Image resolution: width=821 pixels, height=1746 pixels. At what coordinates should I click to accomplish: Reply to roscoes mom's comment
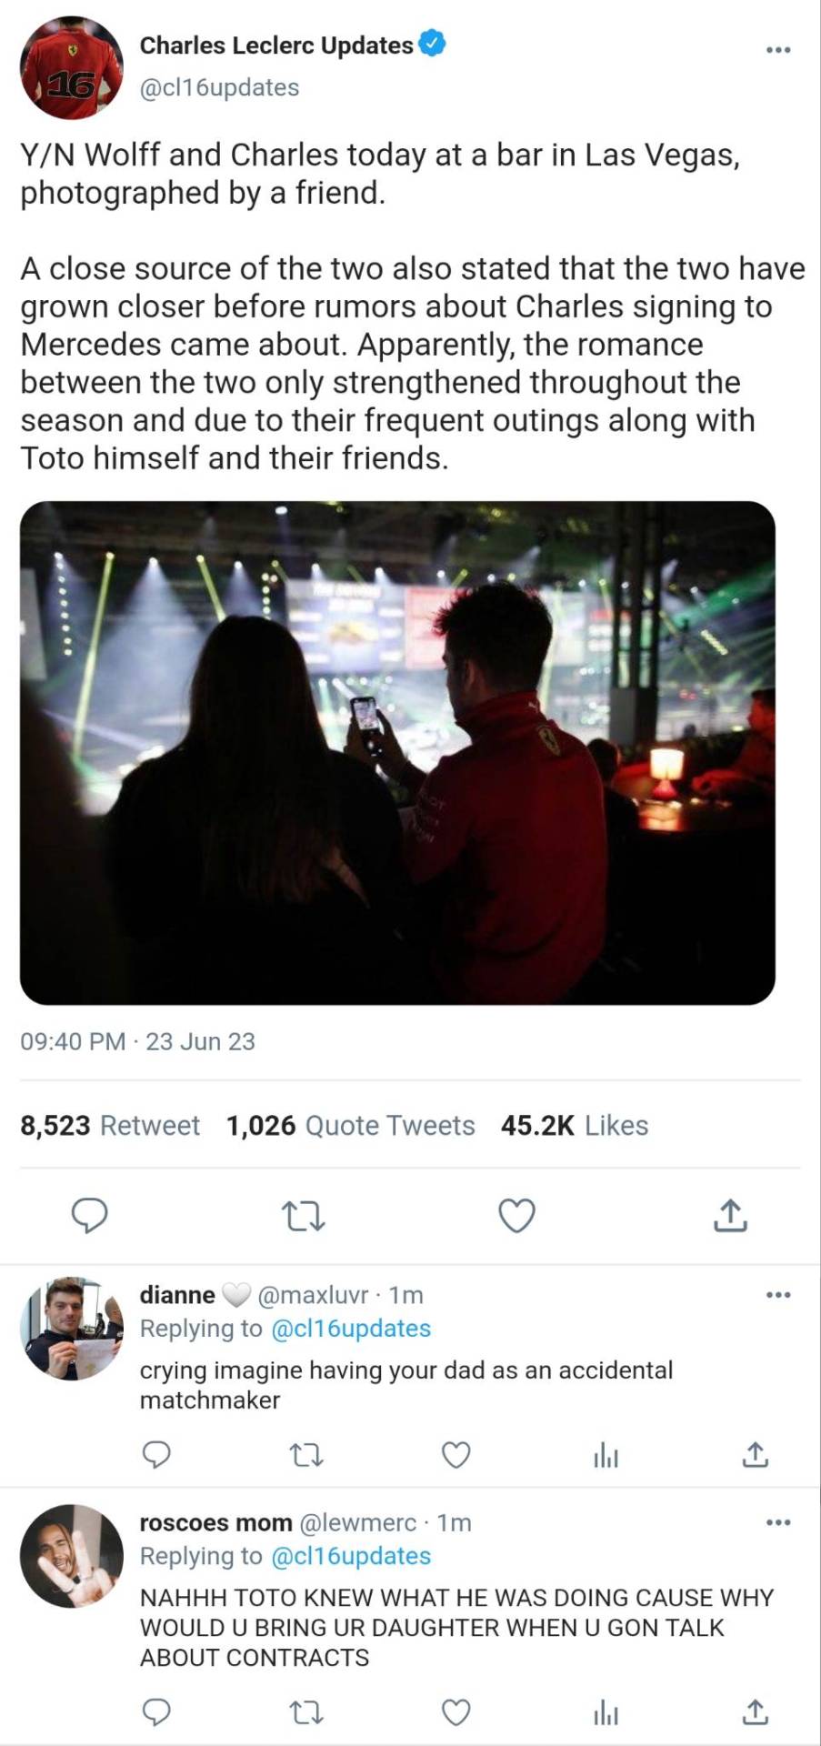156,1712
